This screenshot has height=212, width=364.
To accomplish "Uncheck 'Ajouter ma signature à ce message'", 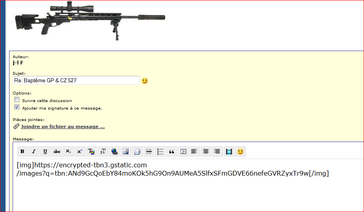I will pyautogui.click(x=17, y=107).
